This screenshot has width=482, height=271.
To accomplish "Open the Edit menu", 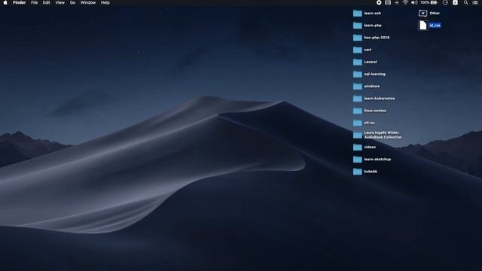I will (x=47, y=2).
